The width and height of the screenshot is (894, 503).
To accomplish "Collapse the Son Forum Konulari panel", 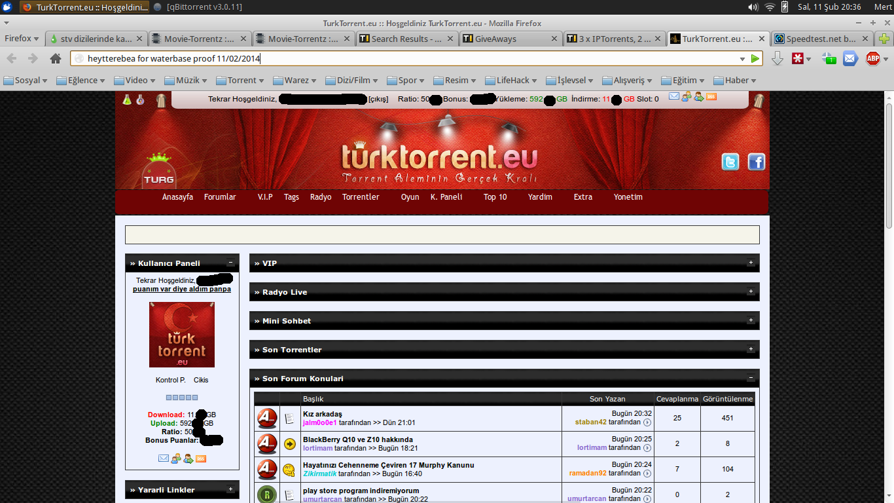I will (751, 378).
